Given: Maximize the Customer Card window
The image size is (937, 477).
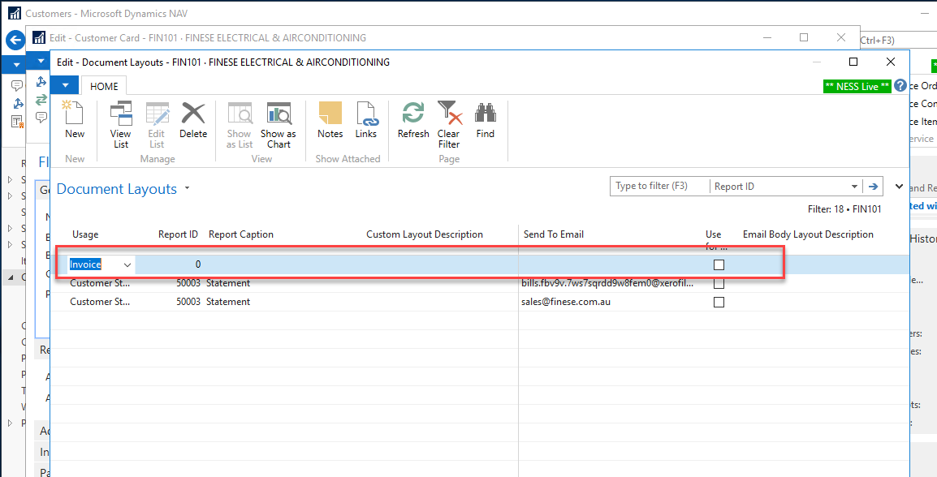Looking at the screenshot, I should (x=804, y=37).
